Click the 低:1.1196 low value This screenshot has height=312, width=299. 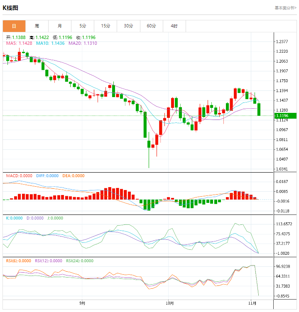62,37
